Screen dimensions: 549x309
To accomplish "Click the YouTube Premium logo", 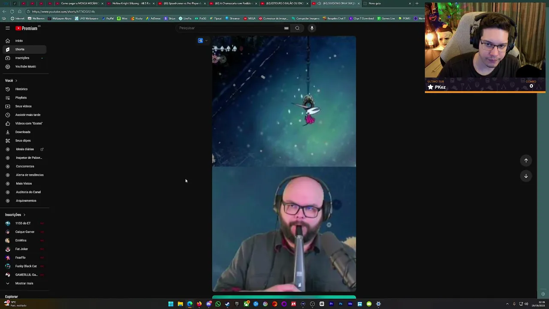I will pos(27,28).
